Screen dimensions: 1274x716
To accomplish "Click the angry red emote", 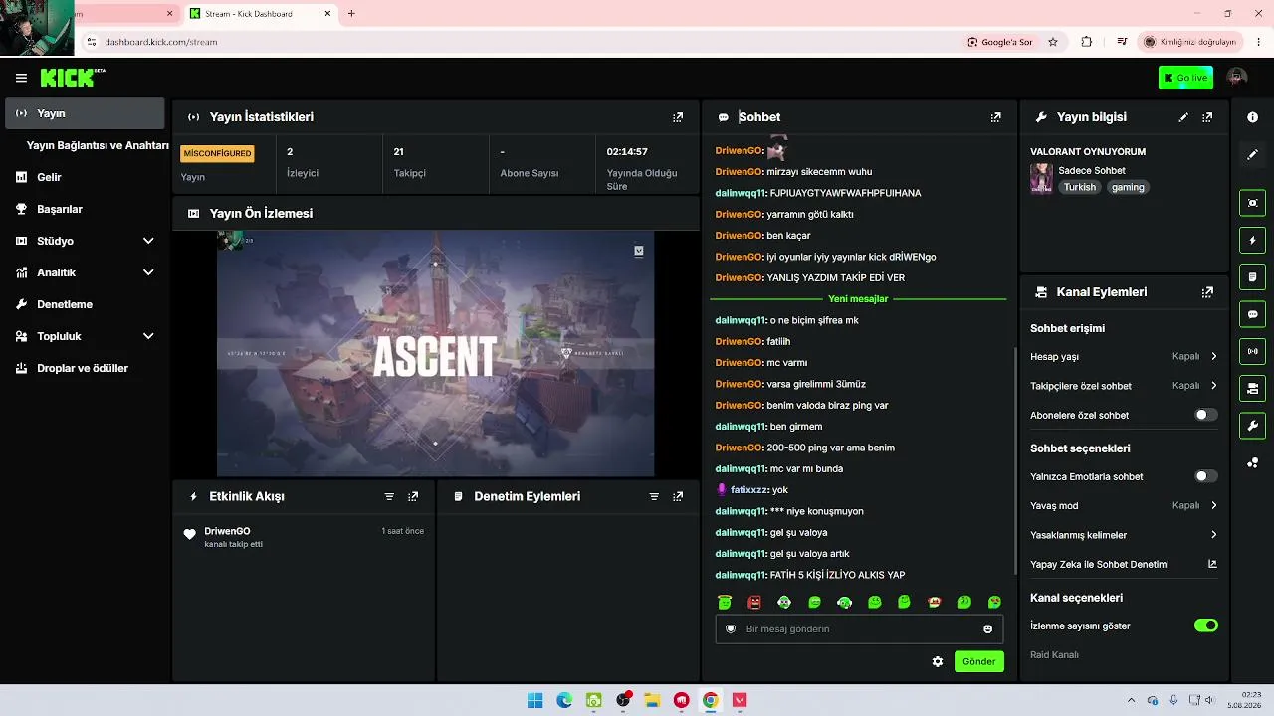I will pyautogui.click(x=754, y=602).
